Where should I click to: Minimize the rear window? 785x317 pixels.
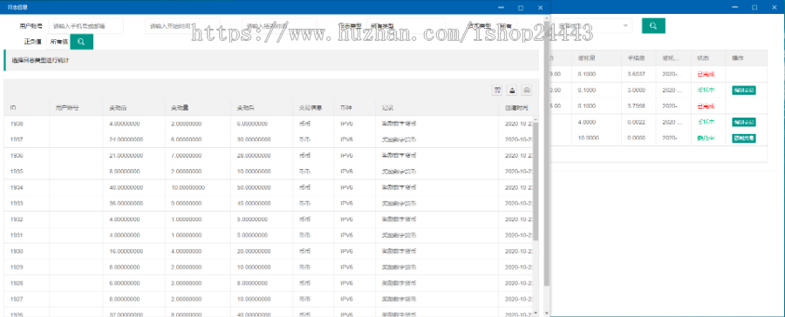click(735, 8)
